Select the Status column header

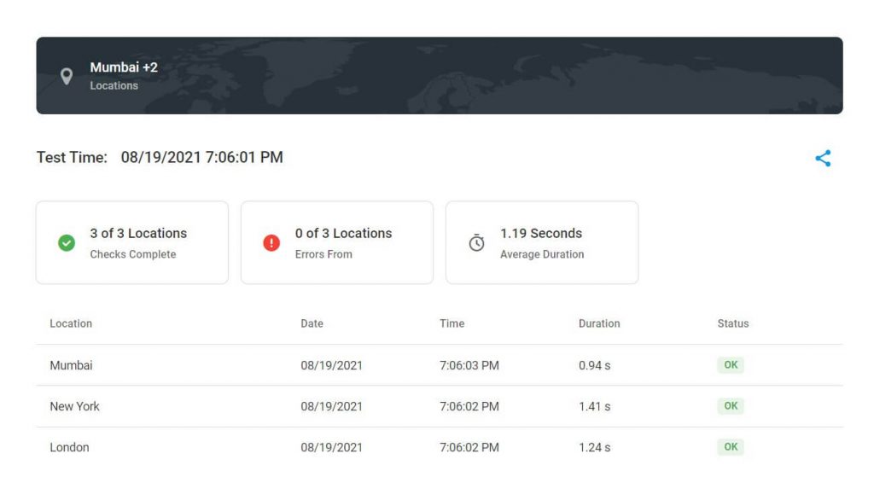pos(733,323)
